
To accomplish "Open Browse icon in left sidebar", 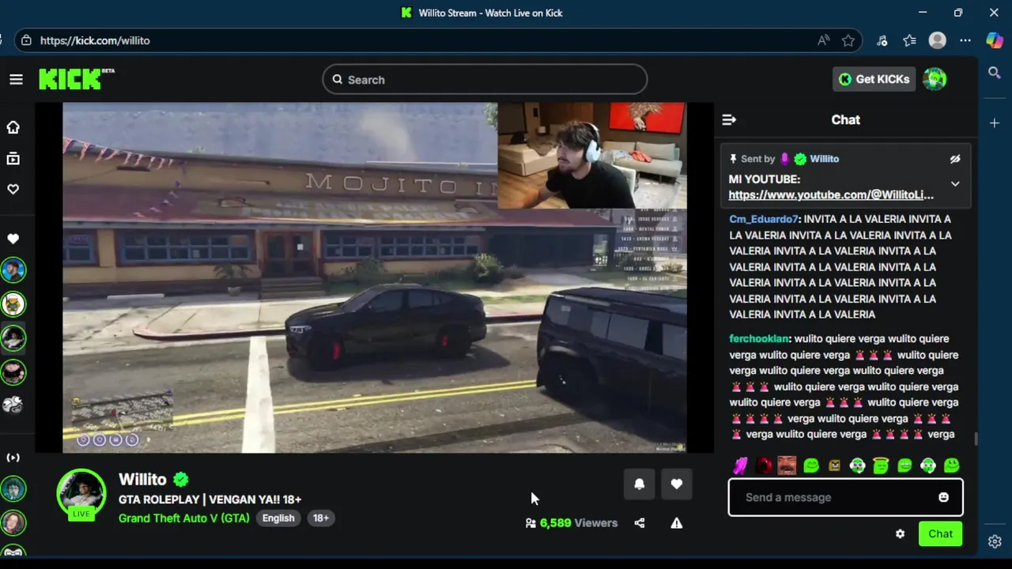I will (x=13, y=159).
